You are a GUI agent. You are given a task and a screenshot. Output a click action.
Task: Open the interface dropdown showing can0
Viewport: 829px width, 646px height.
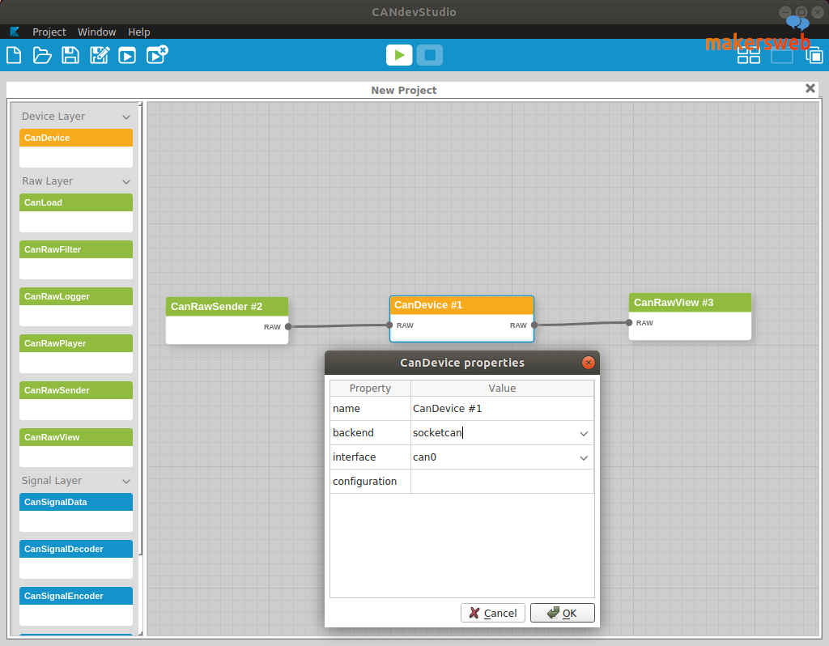pos(584,457)
